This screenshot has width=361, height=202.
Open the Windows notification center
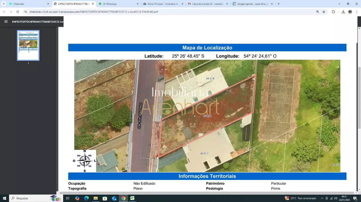click(x=355, y=198)
